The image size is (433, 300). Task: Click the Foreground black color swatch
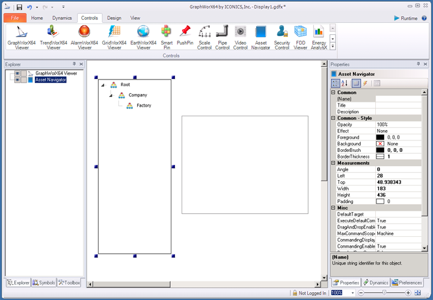[x=379, y=137]
